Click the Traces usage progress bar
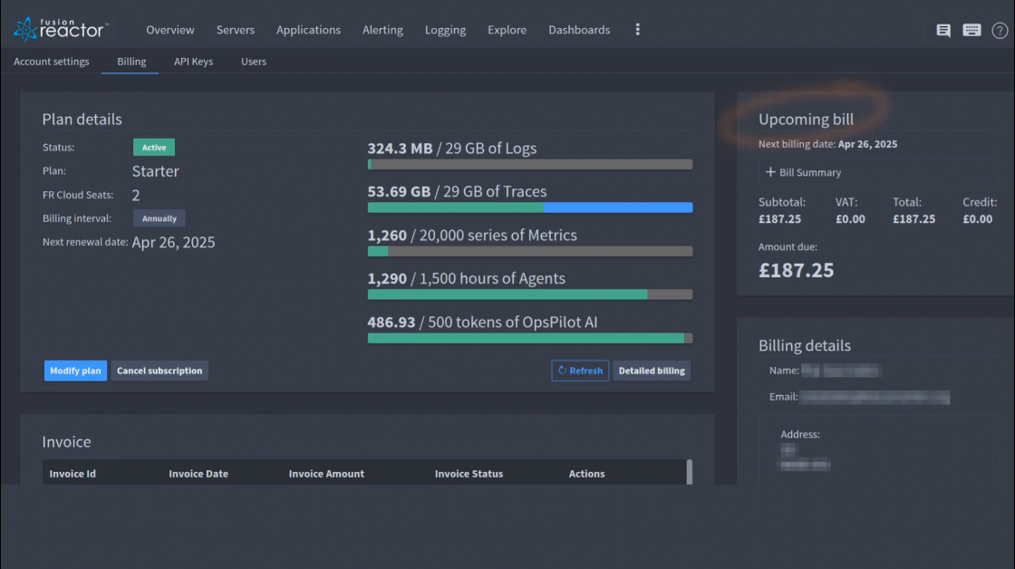This screenshot has width=1015, height=569. point(530,207)
